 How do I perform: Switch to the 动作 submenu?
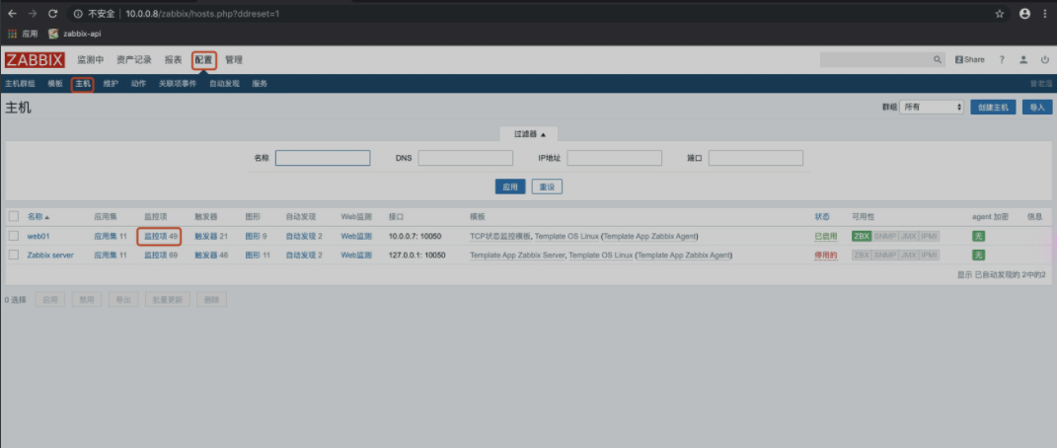coord(138,84)
